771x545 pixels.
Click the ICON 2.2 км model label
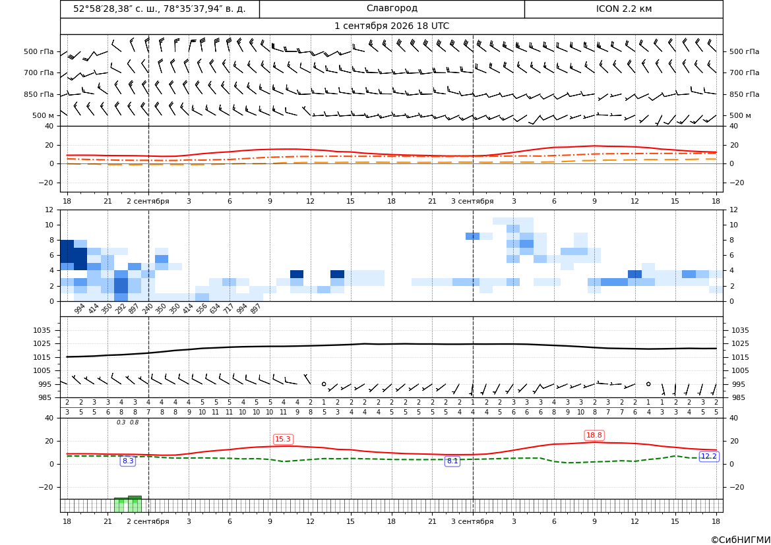623,9
